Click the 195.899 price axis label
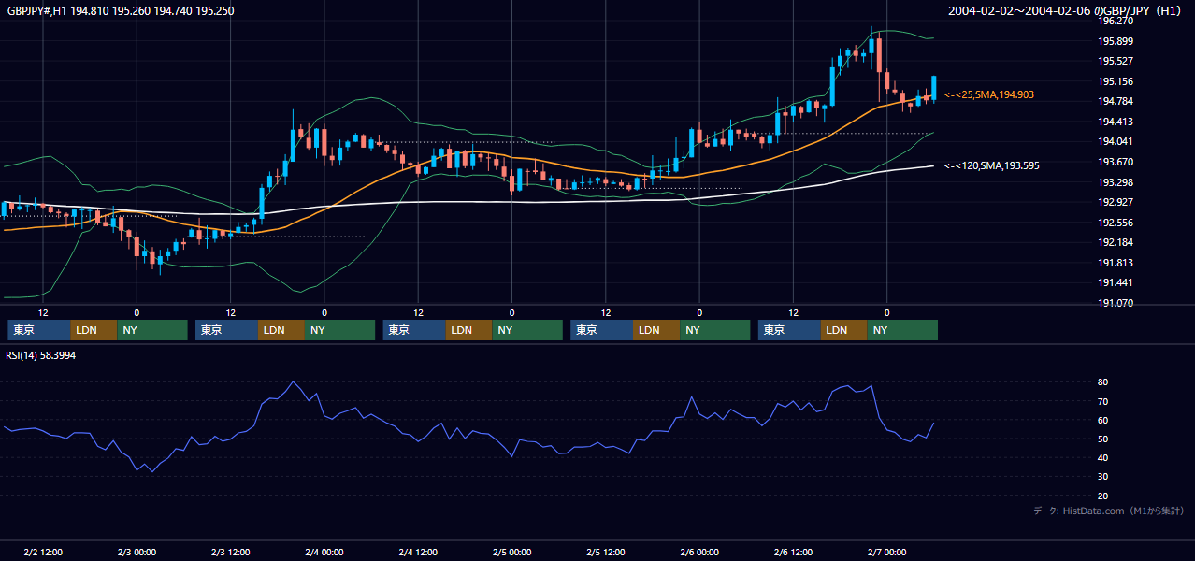The width and height of the screenshot is (1195, 561). point(1116,41)
